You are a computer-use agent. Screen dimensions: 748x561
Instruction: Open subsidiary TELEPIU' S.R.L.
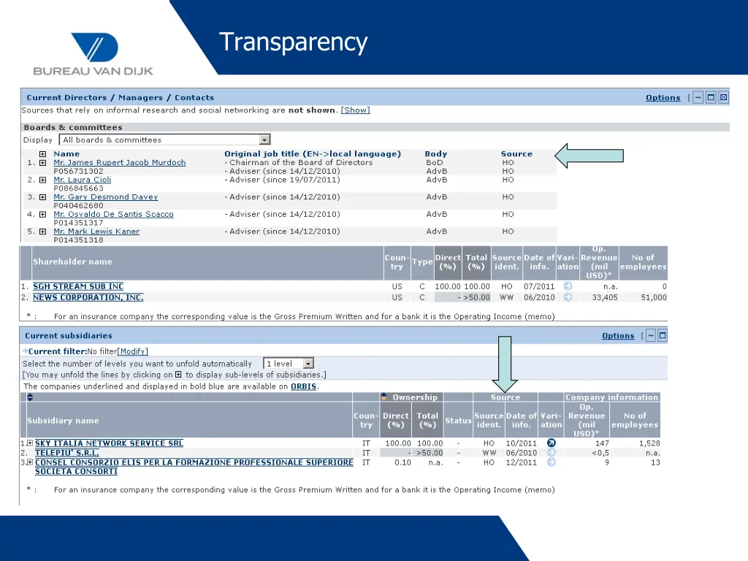(66, 453)
